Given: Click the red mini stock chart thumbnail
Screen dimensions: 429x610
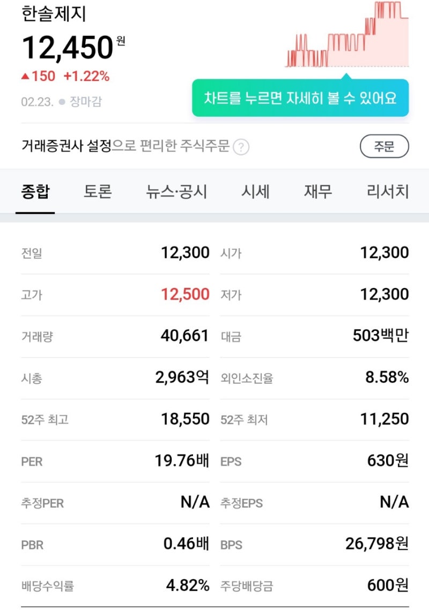Looking at the screenshot, I should tap(349, 35).
